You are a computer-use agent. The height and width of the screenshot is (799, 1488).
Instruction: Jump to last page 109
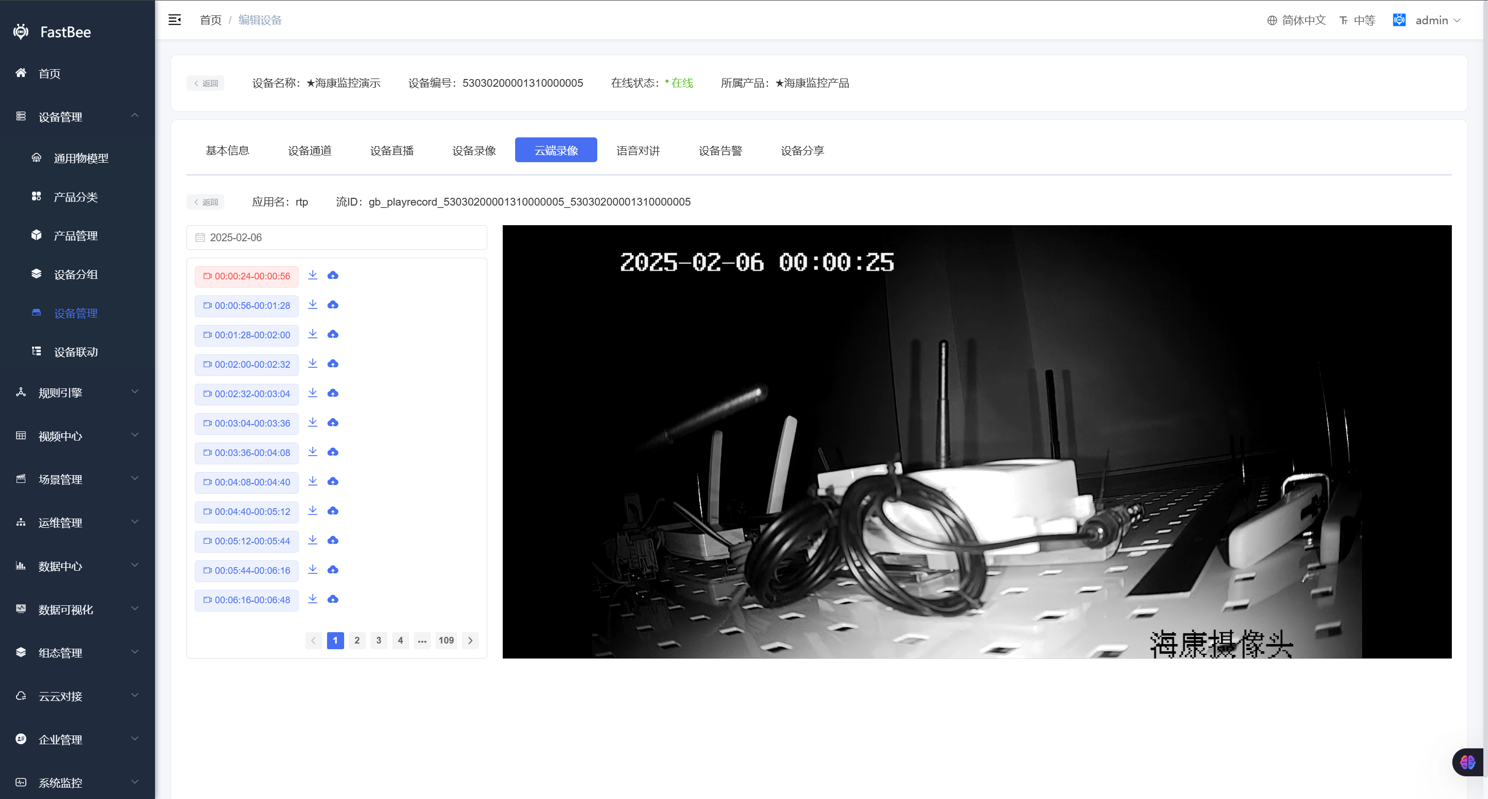[x=446, y=640]
